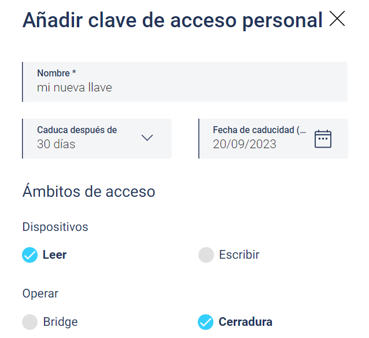
Task: Click the 20/09/2023 expiration date value
Action: point(245,144)
